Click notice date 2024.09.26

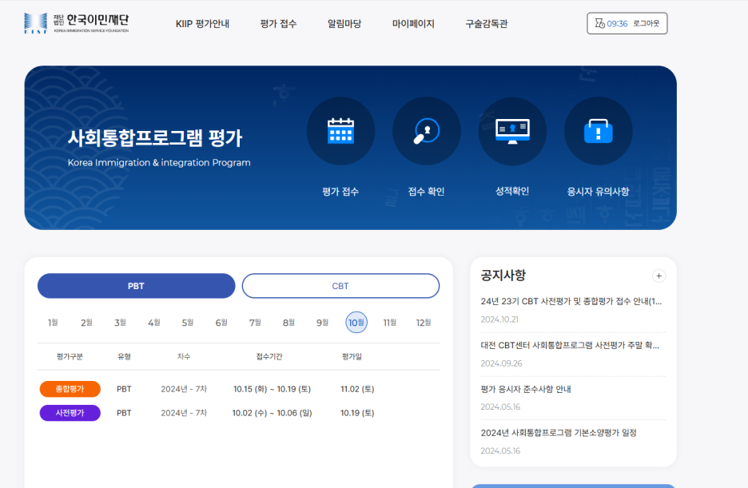click(x=501, y=363)
